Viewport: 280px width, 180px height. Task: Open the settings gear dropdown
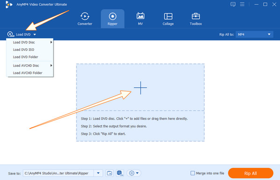(134, 173)
